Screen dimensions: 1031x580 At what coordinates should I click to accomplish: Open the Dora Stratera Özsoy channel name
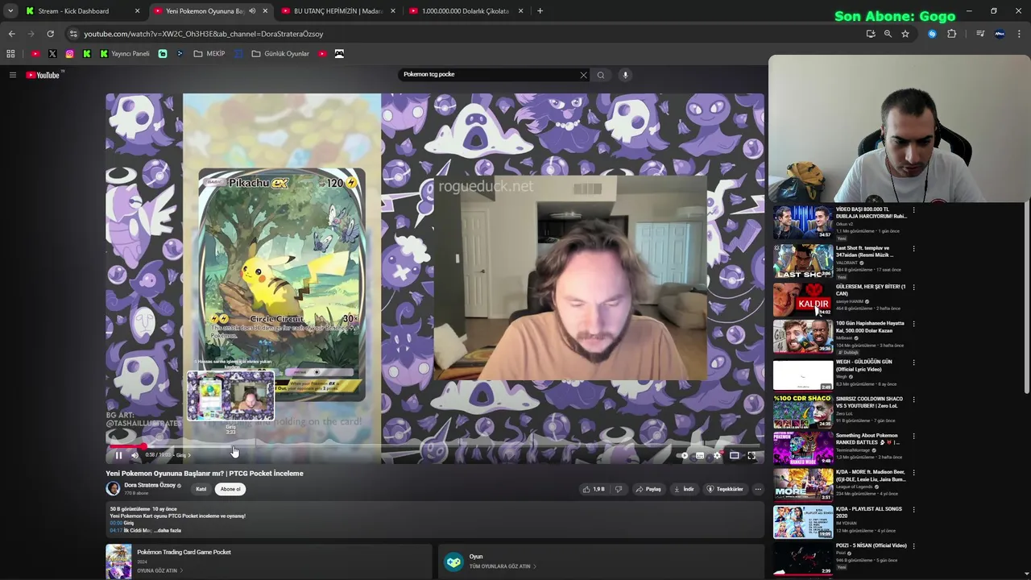click(149, 485)
